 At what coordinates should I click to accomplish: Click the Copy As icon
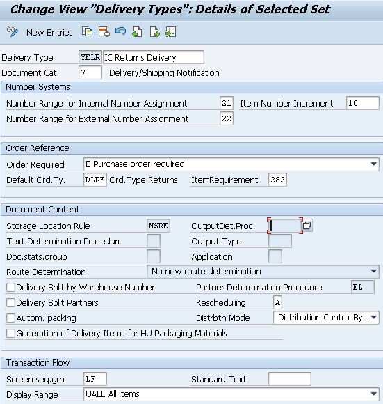[87, 32]
